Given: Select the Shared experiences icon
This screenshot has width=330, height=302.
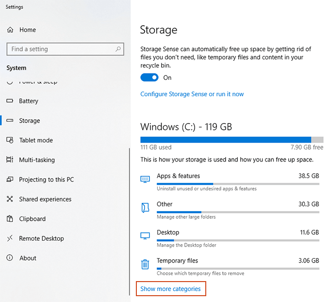Looking at the screenshot, I should tap(10, 199).
